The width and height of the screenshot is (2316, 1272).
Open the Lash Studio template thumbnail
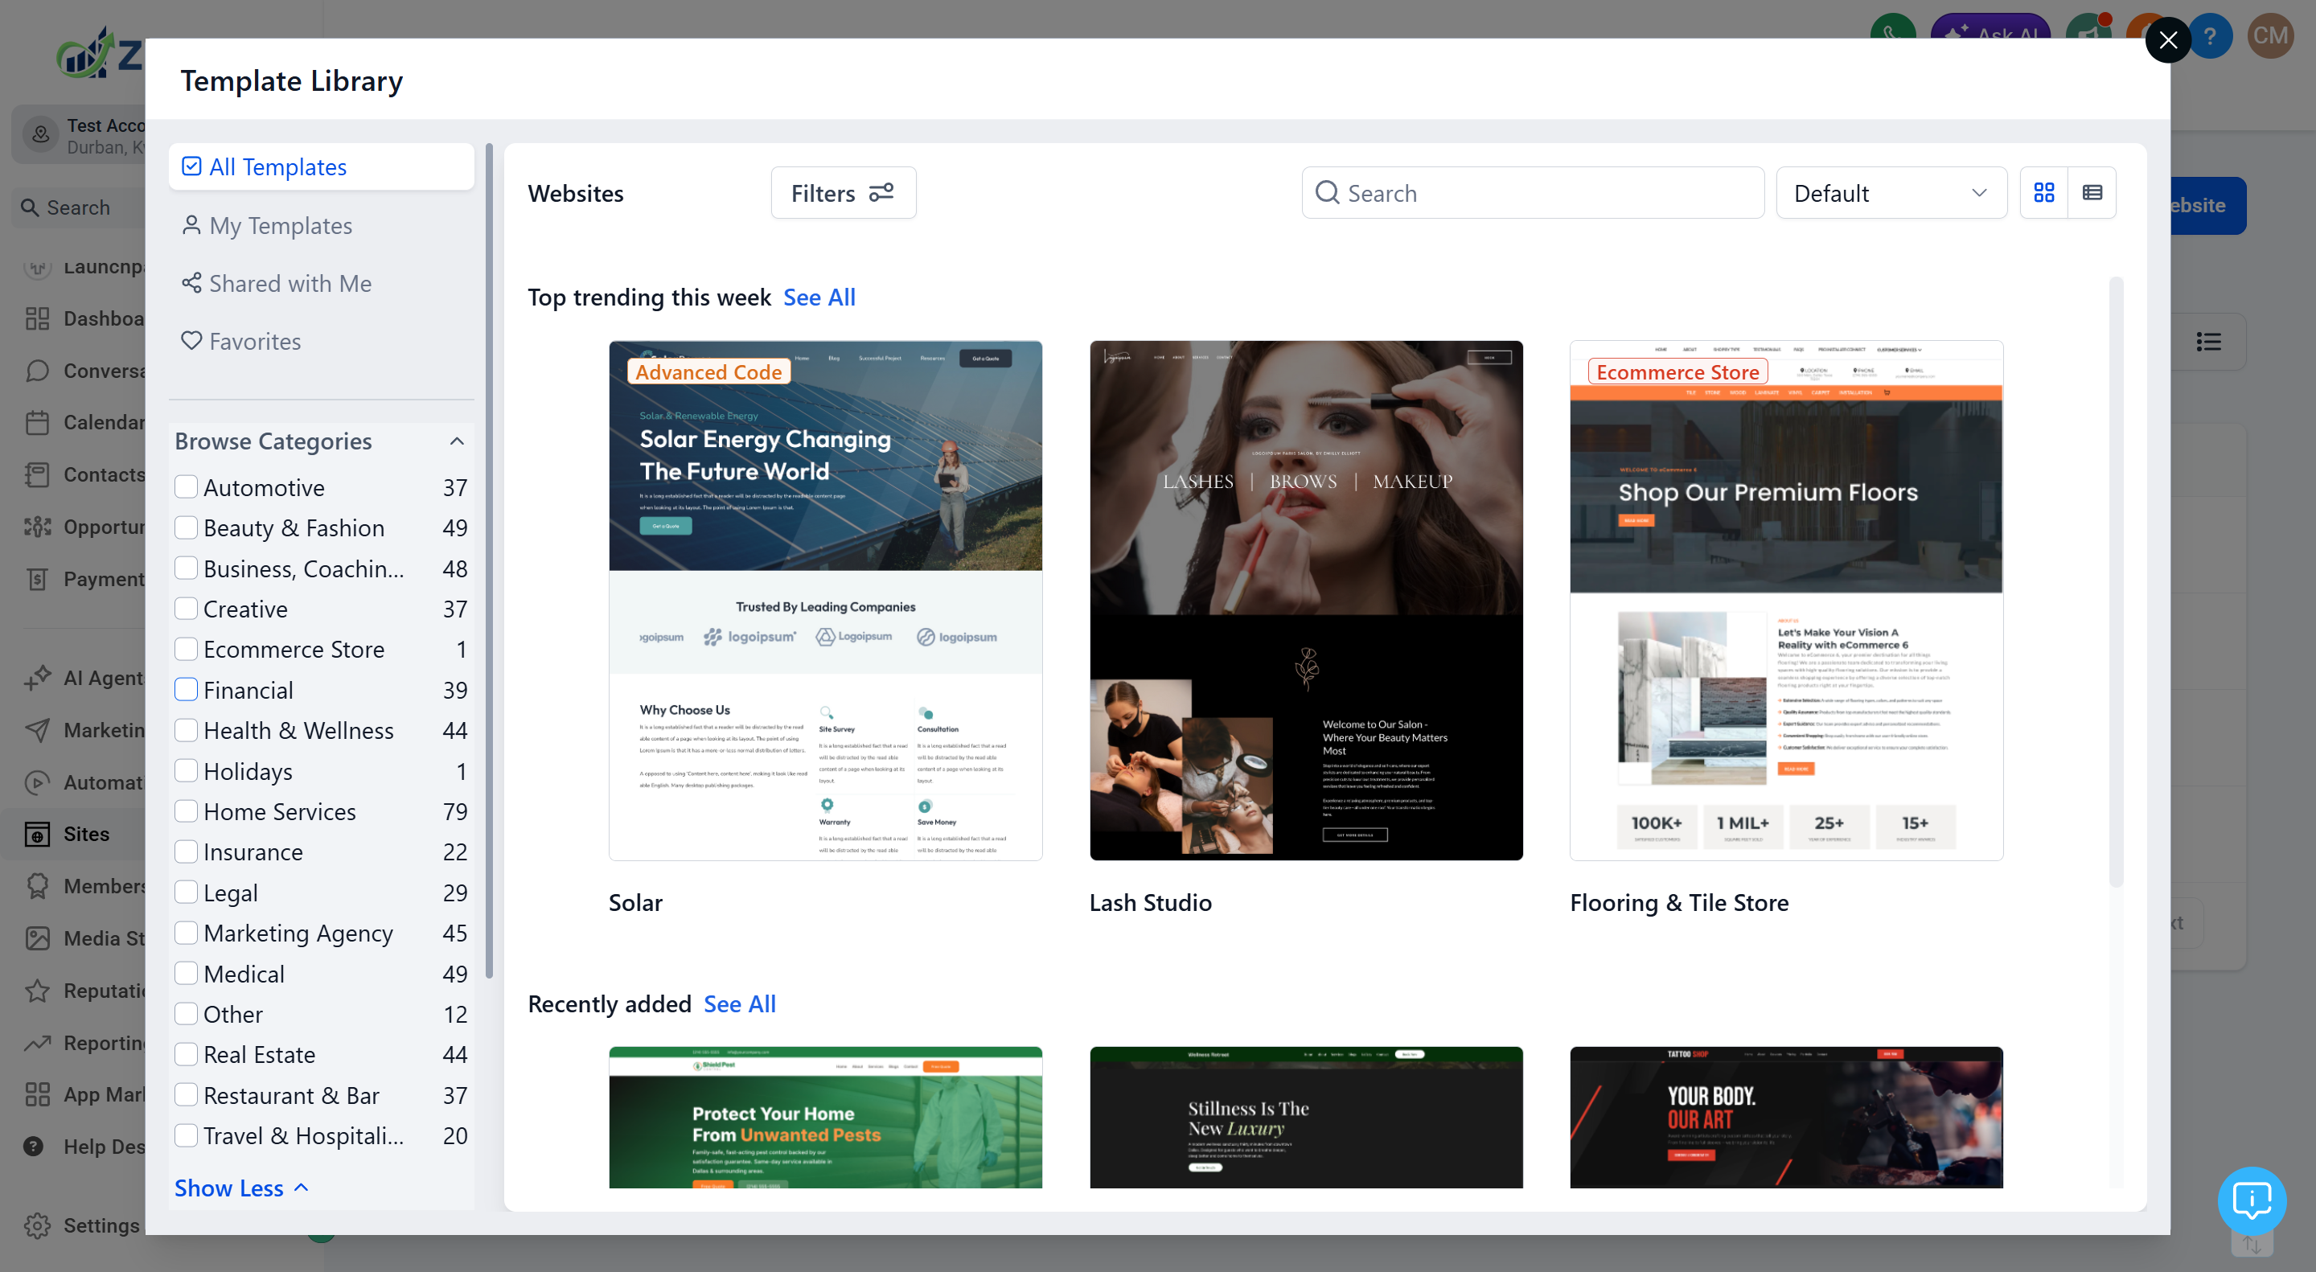1305,600
